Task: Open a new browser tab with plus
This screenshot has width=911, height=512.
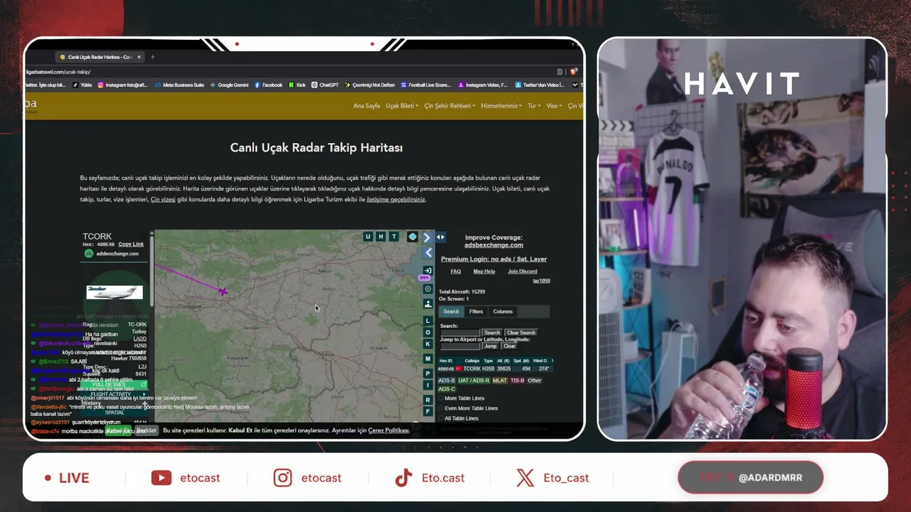Action: pyautogui.click(x=152, y=57)
